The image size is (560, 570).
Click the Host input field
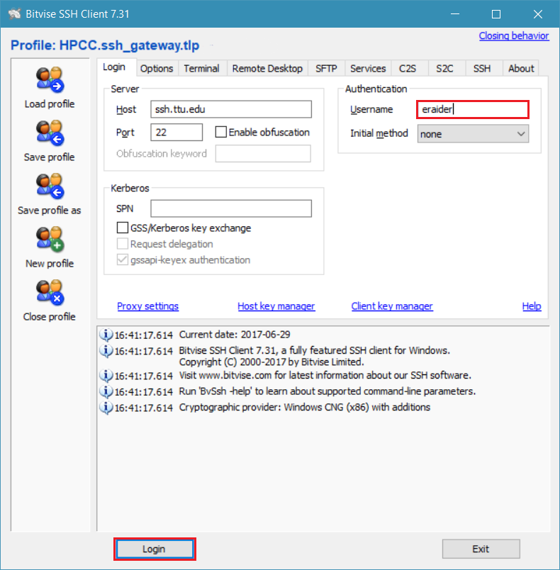click(x=231, y=109)
